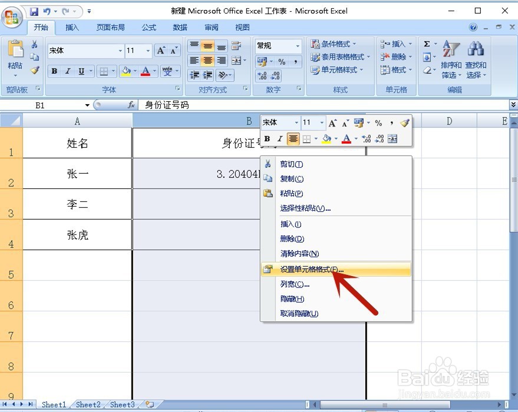Switch to the 插入 ribbon tab
Image resolution: width=518 pixels, height=412 pixels.
tap(72, 28)
